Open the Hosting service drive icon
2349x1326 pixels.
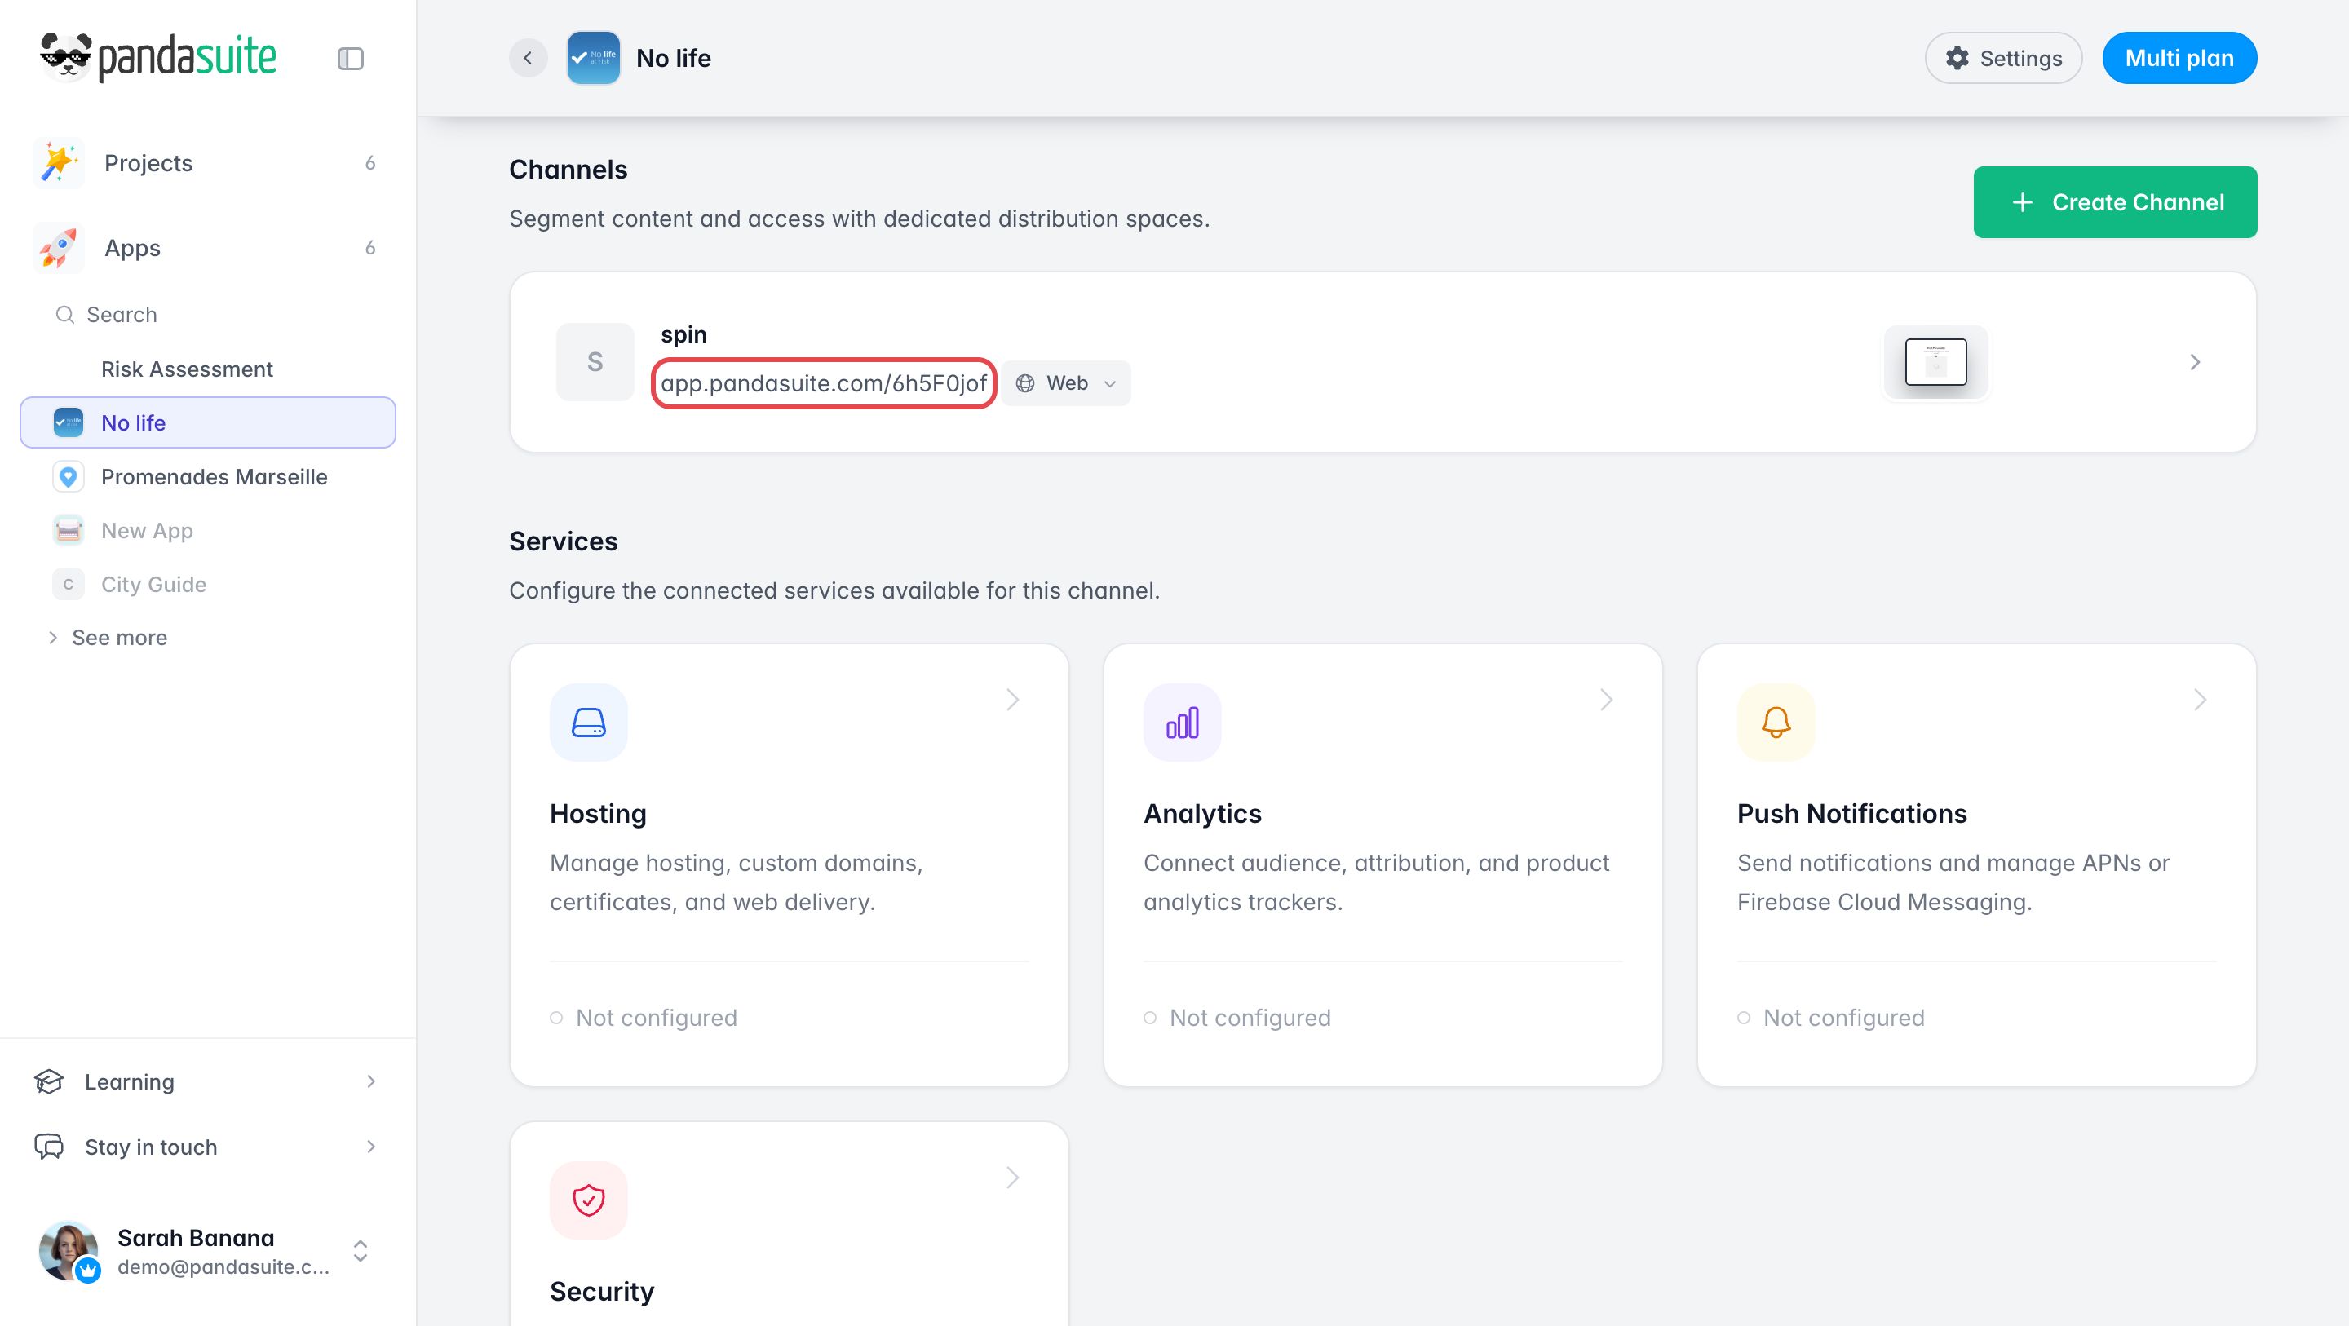pyautogui.click(x=588, y=723)
